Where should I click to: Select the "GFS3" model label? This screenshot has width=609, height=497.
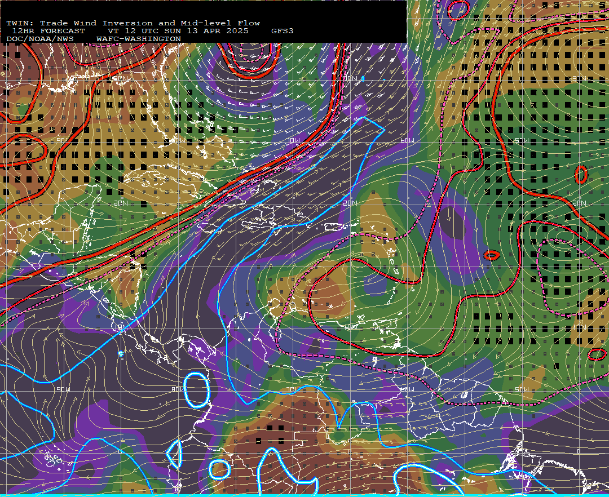[283, 31]
